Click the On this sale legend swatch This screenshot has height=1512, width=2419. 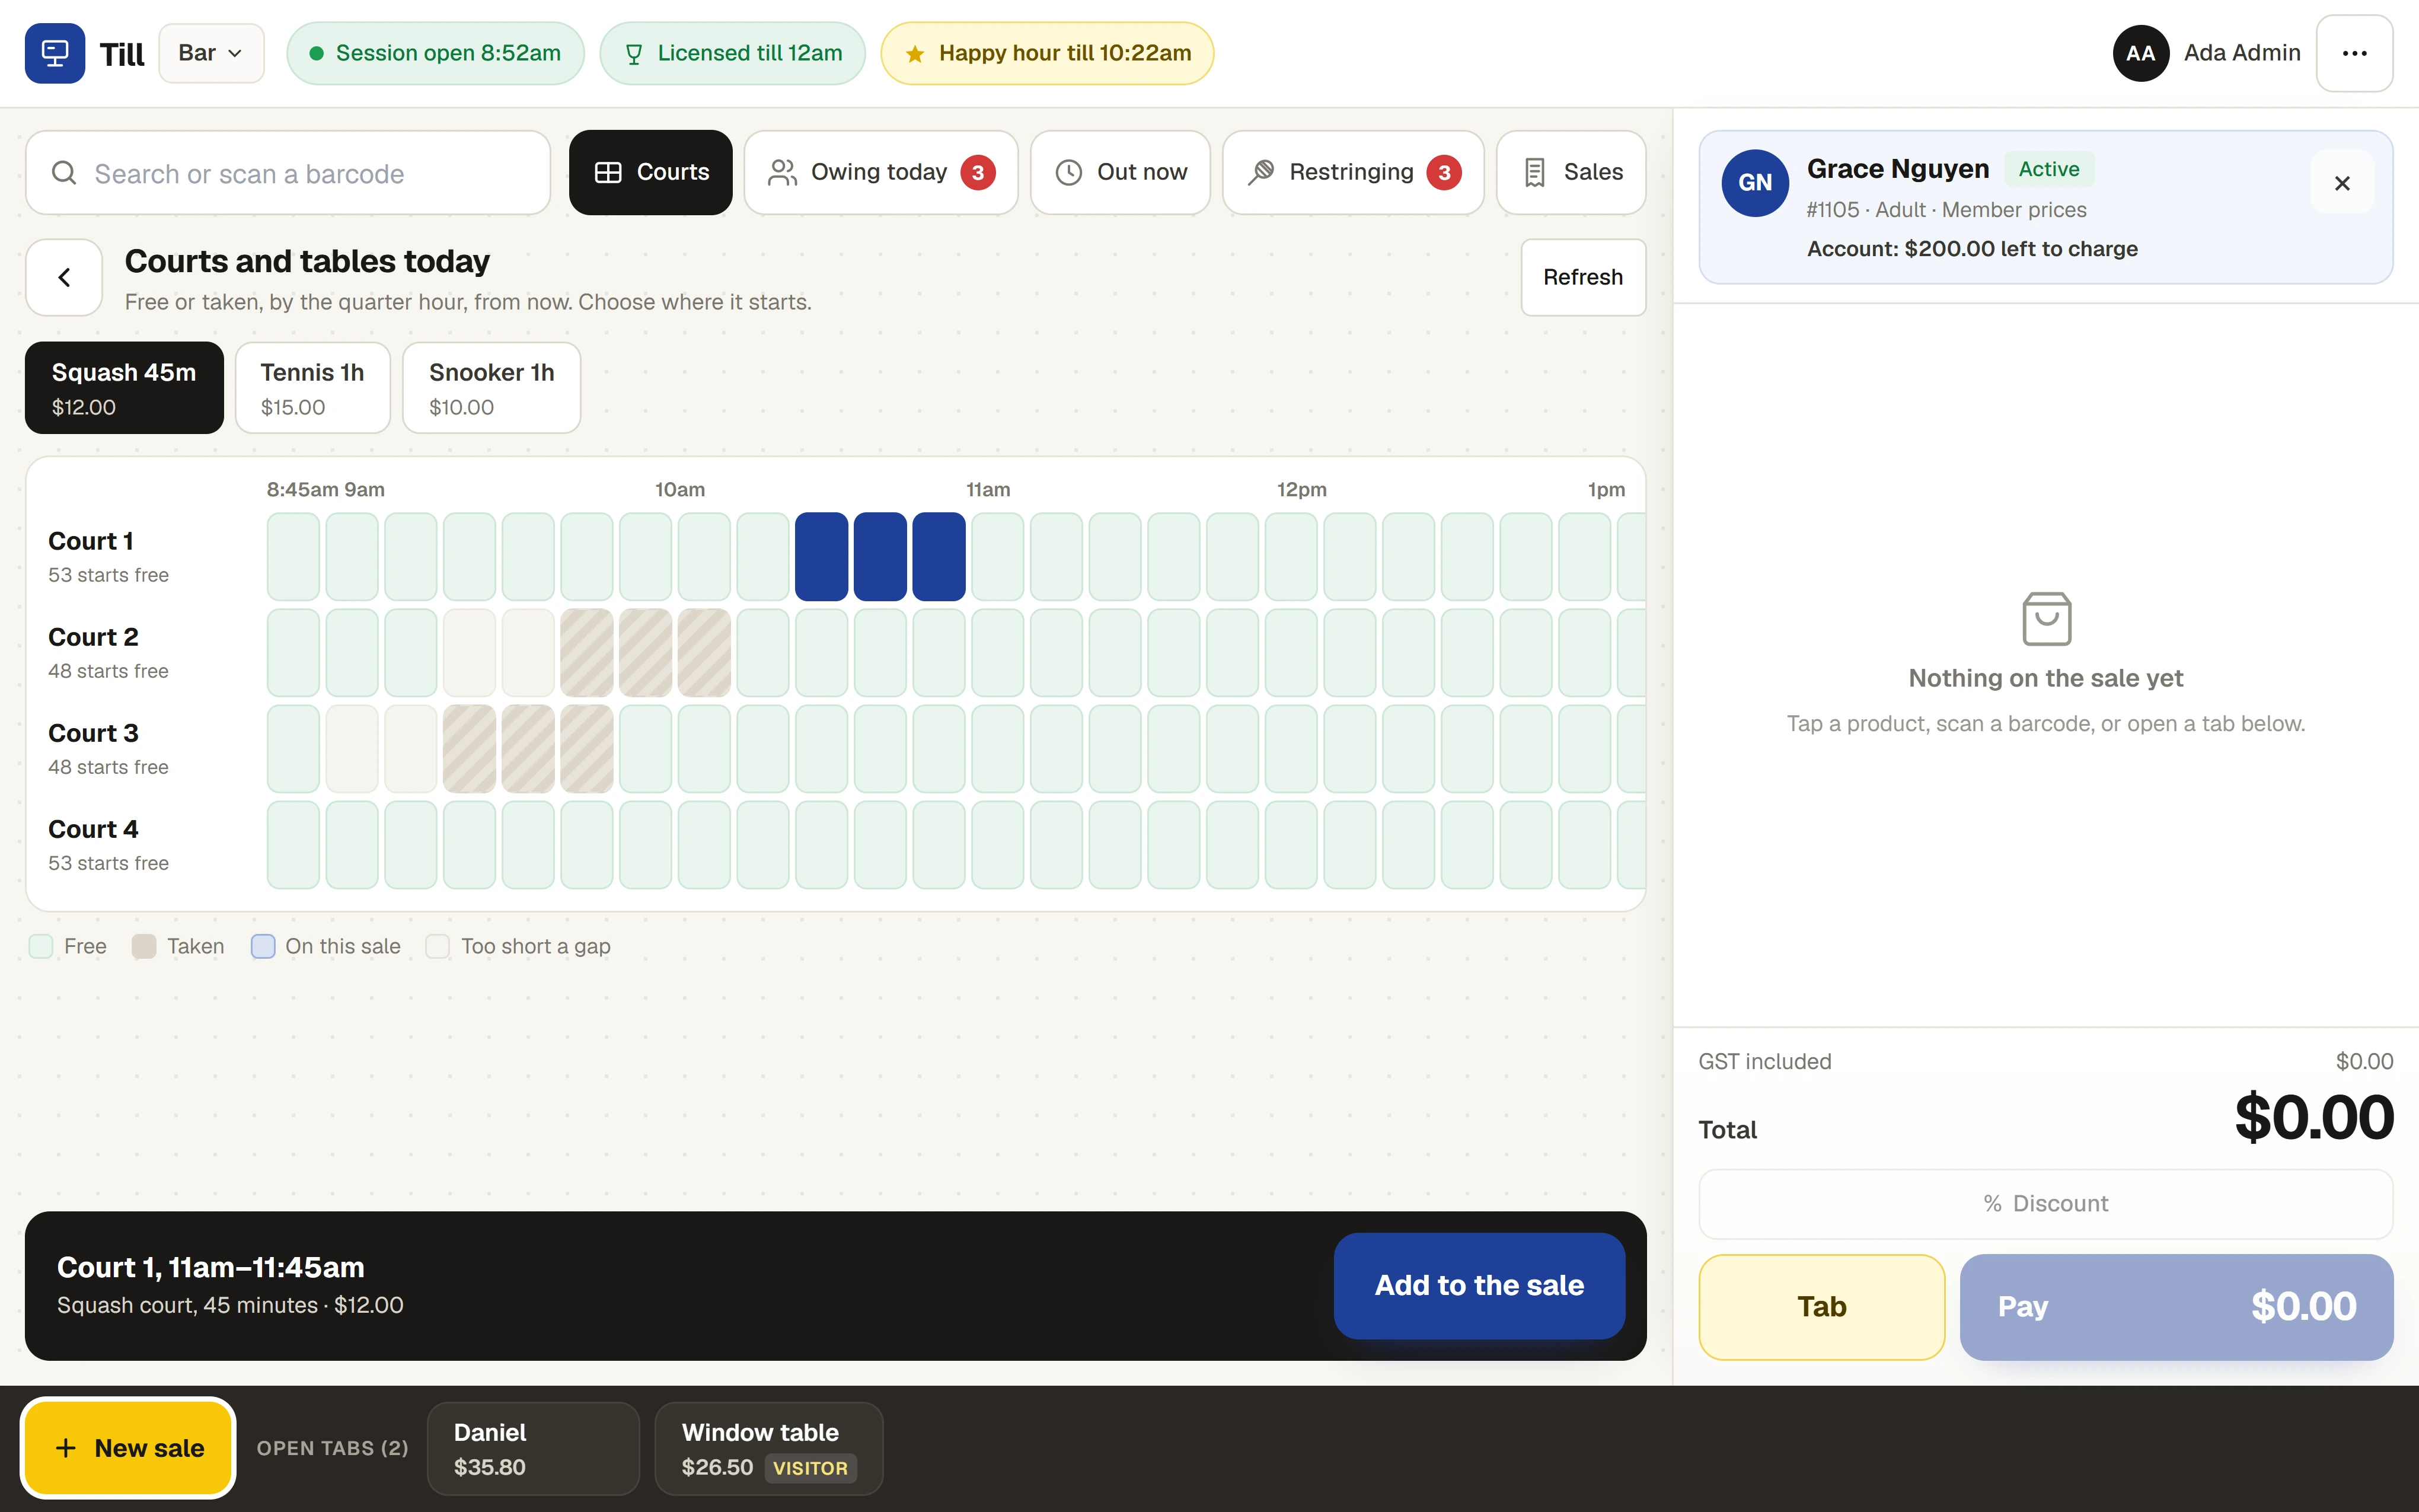pos(263,946)
